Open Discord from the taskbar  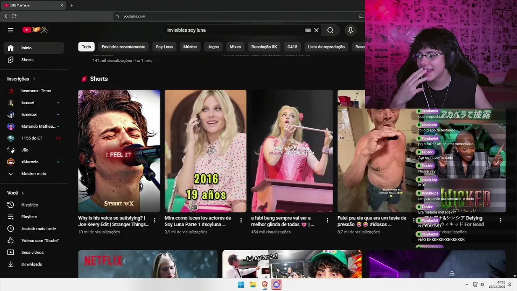(277, 285)
